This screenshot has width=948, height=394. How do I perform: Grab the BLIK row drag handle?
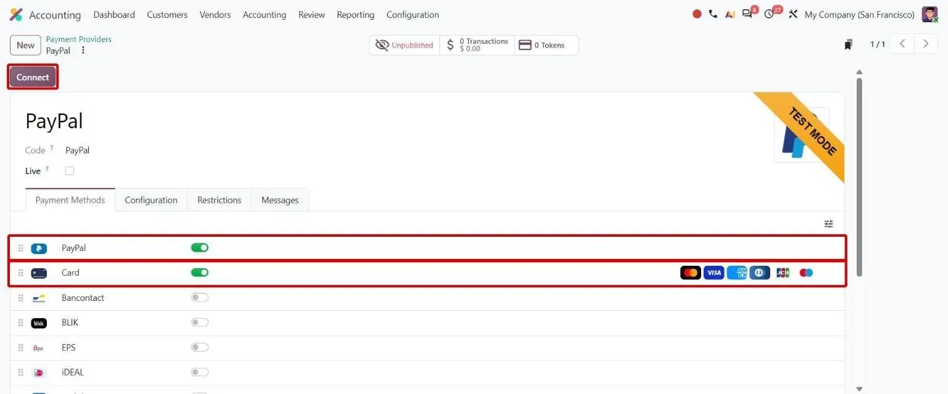20,323
